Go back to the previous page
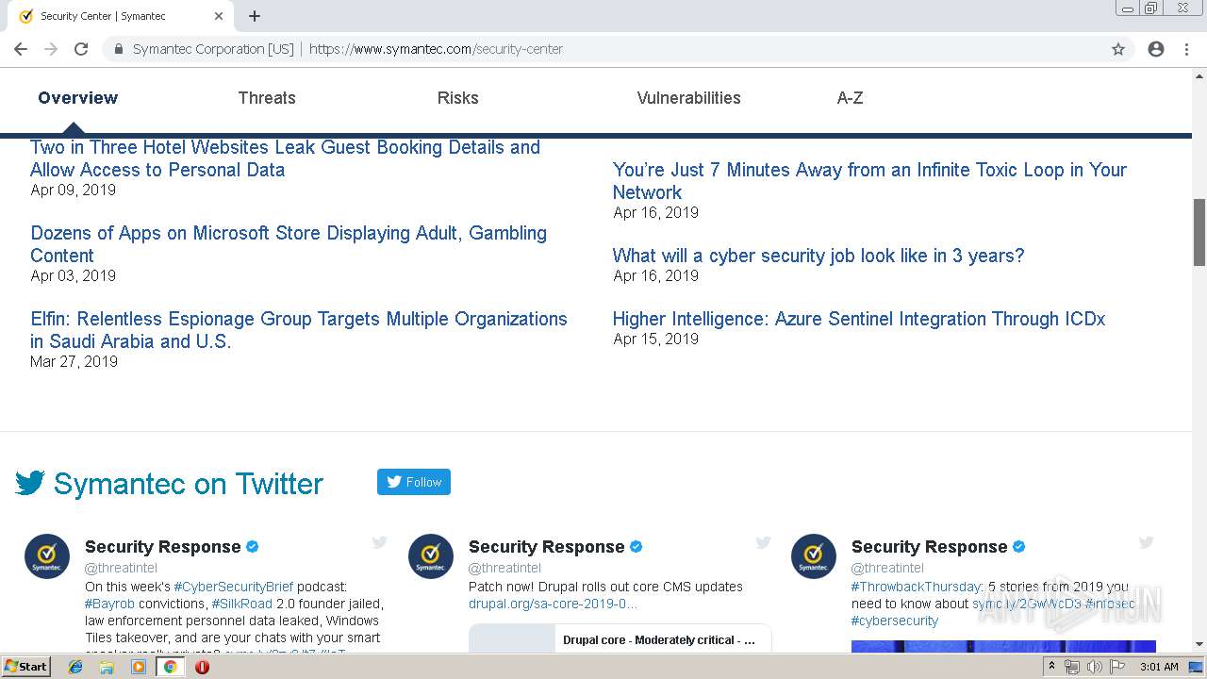This screenshot has height=679, width=1207. click(x=21, y=49)
